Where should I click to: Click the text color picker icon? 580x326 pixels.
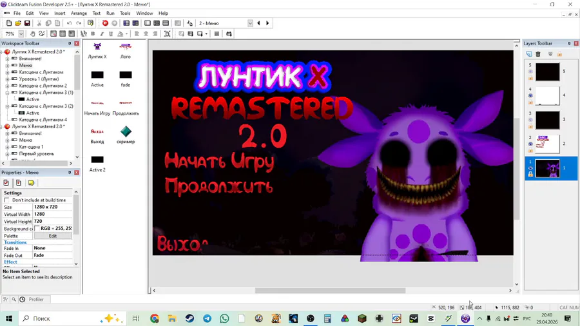(121, 34)
